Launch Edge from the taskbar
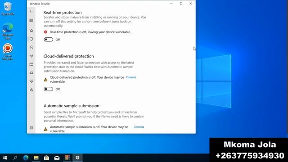Screen dimensions: 288x162 [x=26, y=158]
